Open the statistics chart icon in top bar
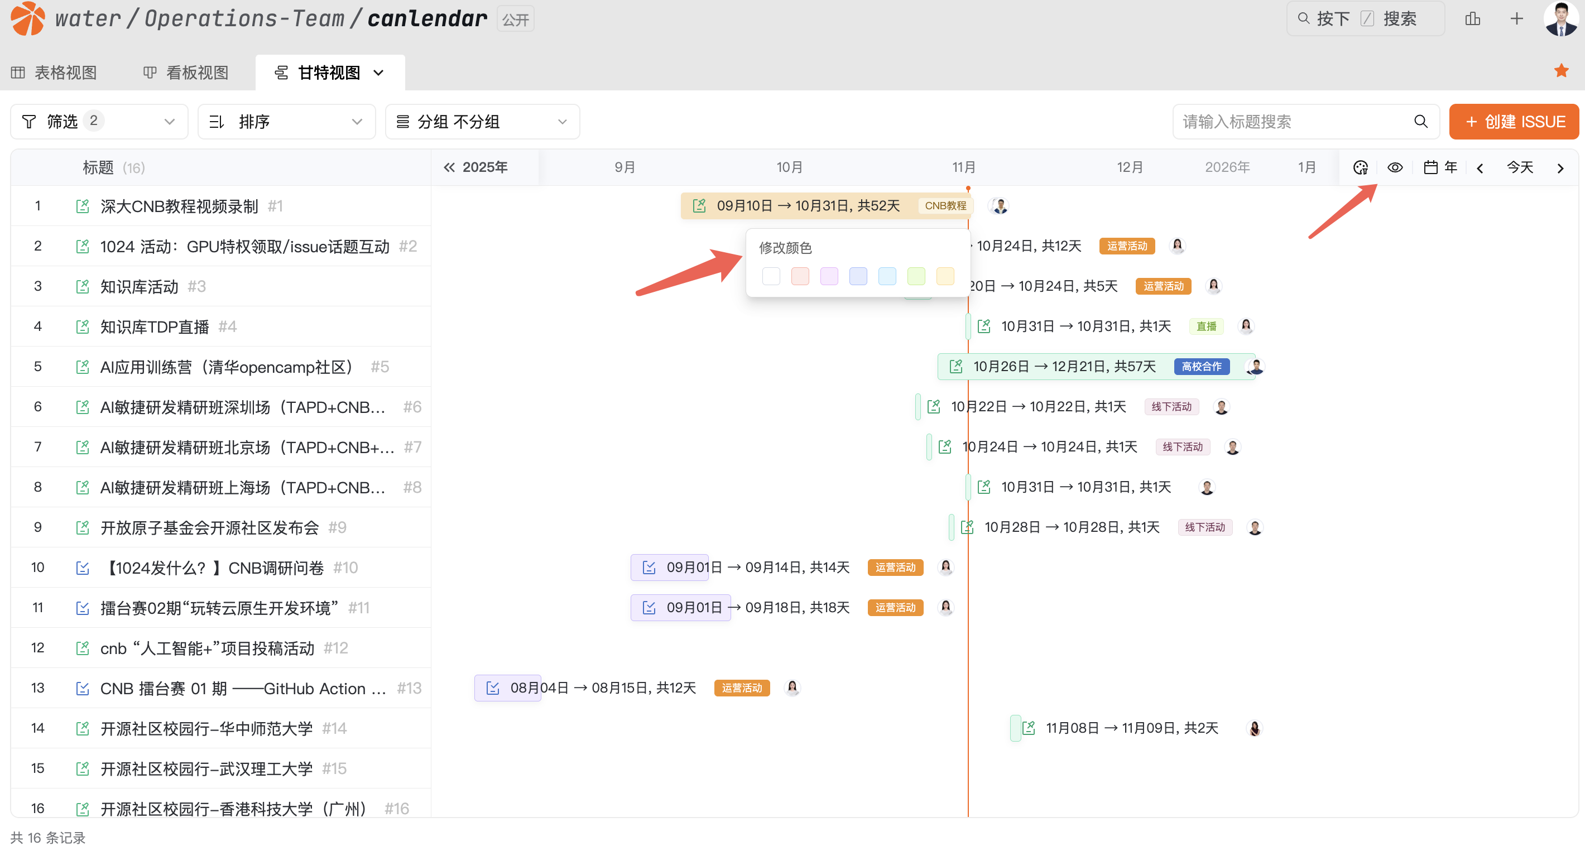1585x846 pixels. coord(1472,19)
